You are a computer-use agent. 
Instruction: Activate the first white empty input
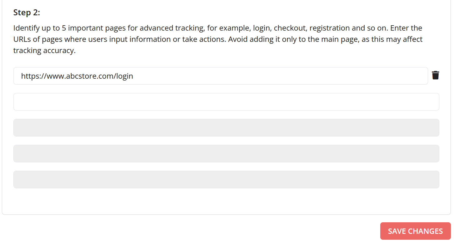tap(226, 102)
